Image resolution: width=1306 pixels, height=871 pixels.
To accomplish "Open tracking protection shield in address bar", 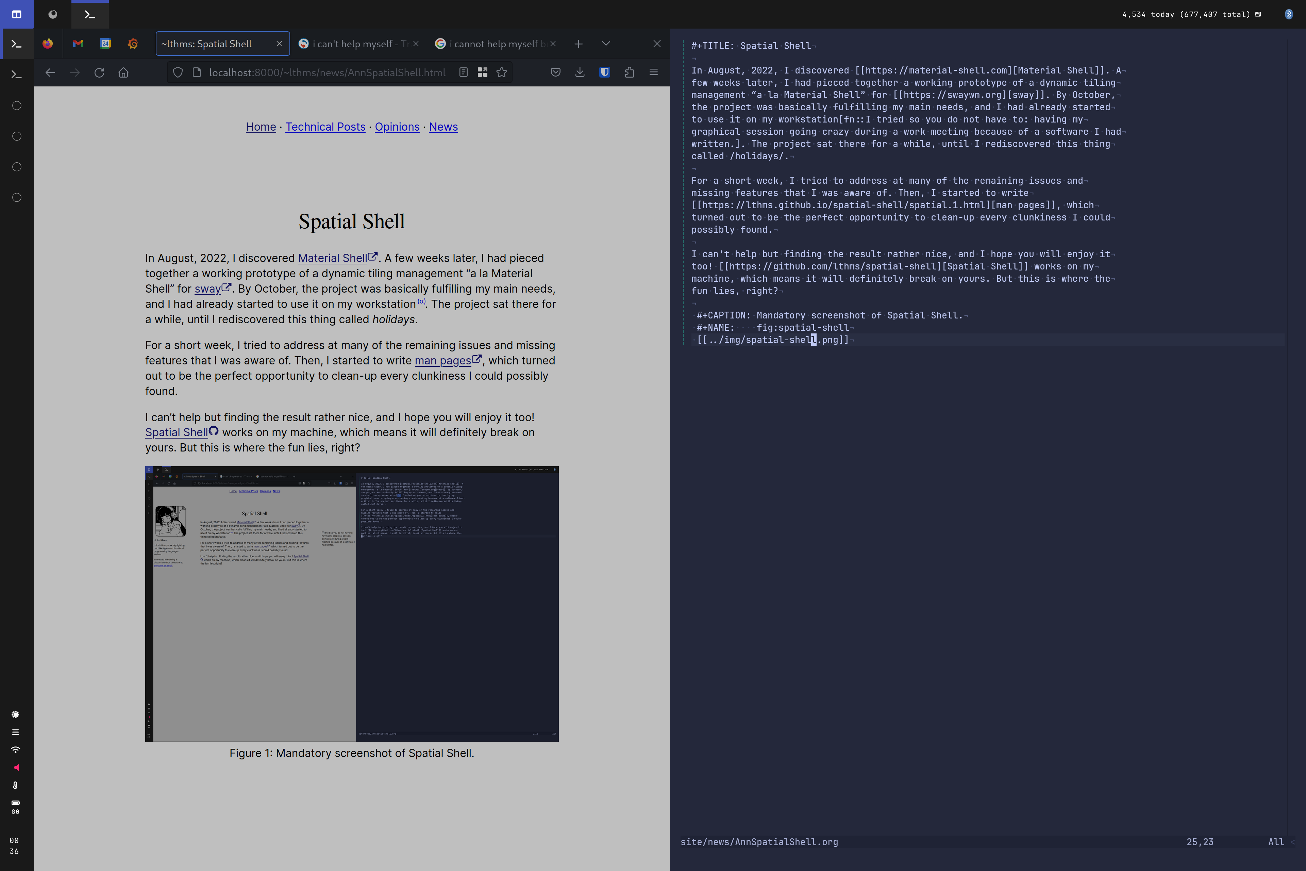I will [x=178, y=72].
